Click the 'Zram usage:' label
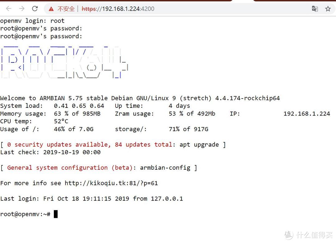The image size is (336, 243). coord(134,114)
